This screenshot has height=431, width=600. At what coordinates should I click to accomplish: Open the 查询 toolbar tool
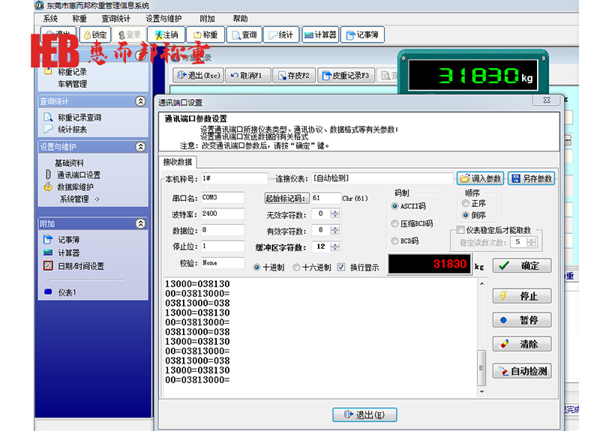point(243,34)
